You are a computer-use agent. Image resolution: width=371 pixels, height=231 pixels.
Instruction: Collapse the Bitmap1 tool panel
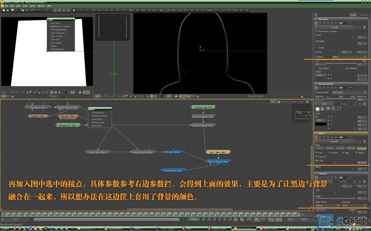316,19
